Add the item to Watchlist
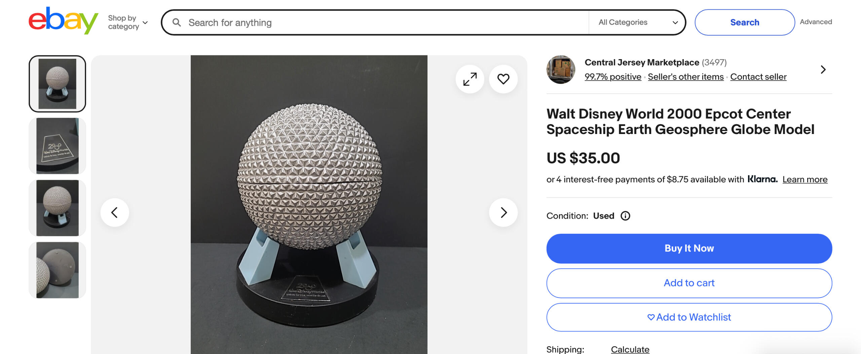This screenshot has width=861, height=354. pos(689,317)
